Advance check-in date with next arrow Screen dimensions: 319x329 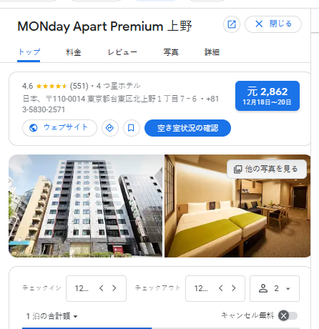point(114,288)
